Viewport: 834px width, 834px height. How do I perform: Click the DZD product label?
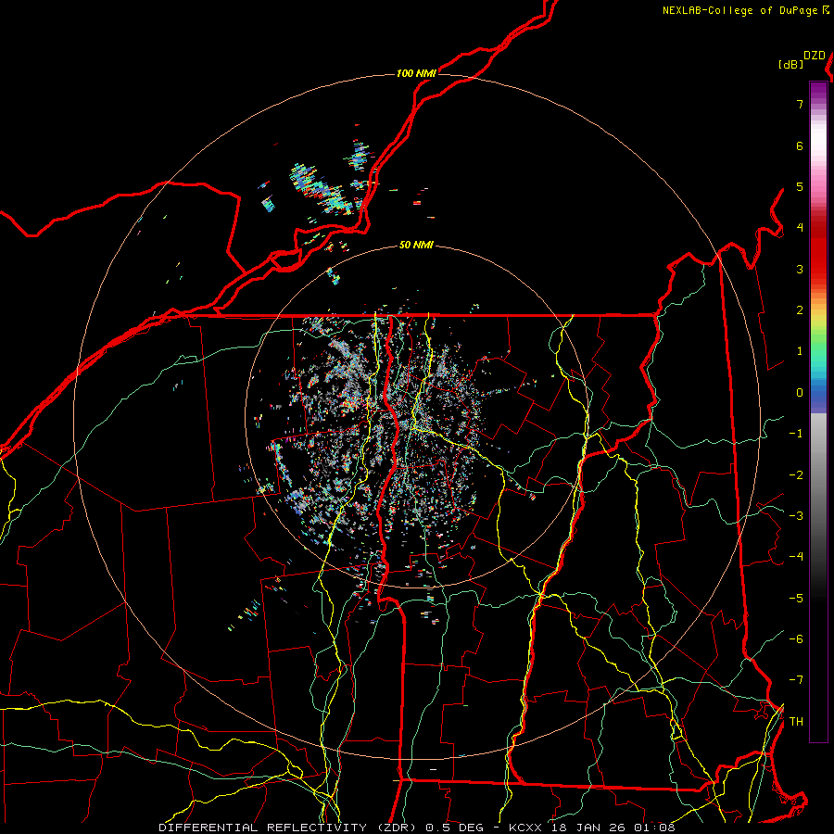815,56
